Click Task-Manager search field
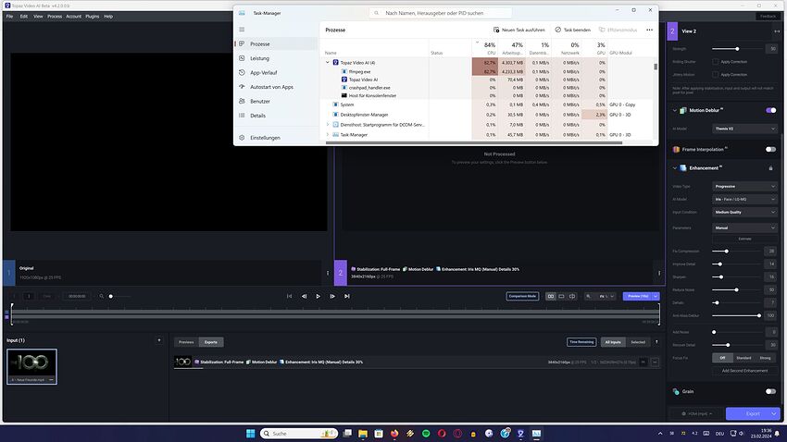The width and height of the screenshot is (787, 442). [x=440, y=13]
